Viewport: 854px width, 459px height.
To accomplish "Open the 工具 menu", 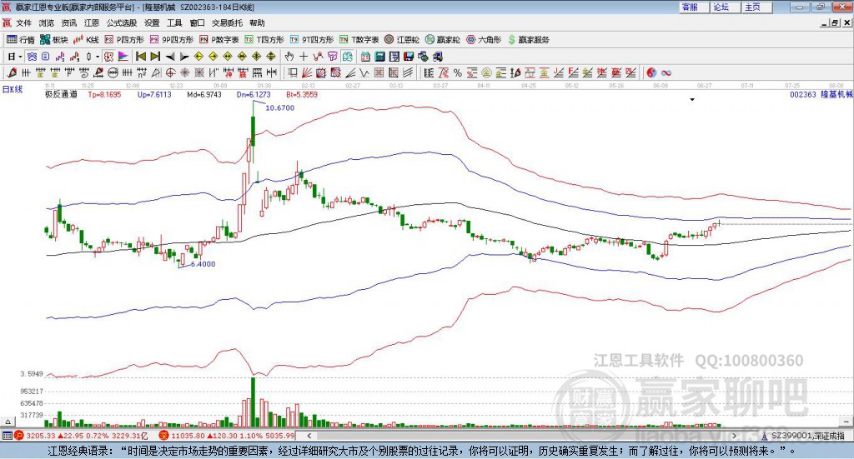I will 174,22.
